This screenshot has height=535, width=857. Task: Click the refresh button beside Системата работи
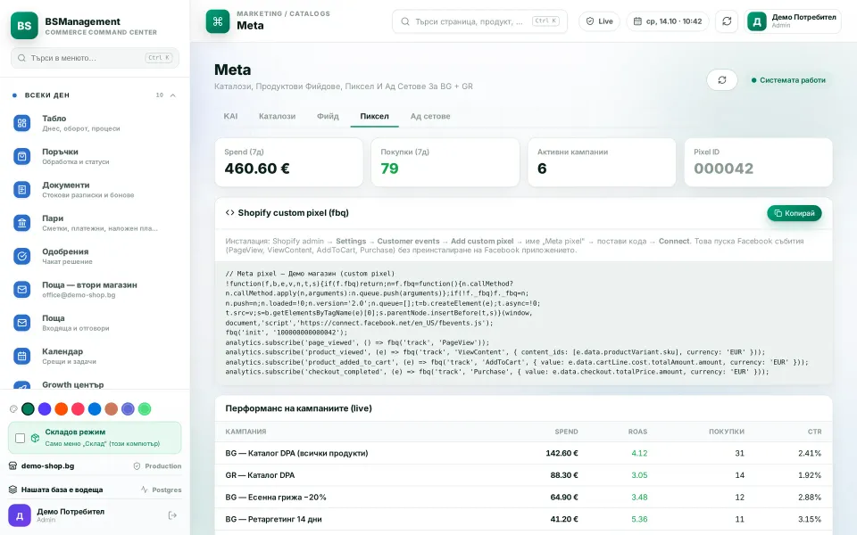[x=722, y=80]
